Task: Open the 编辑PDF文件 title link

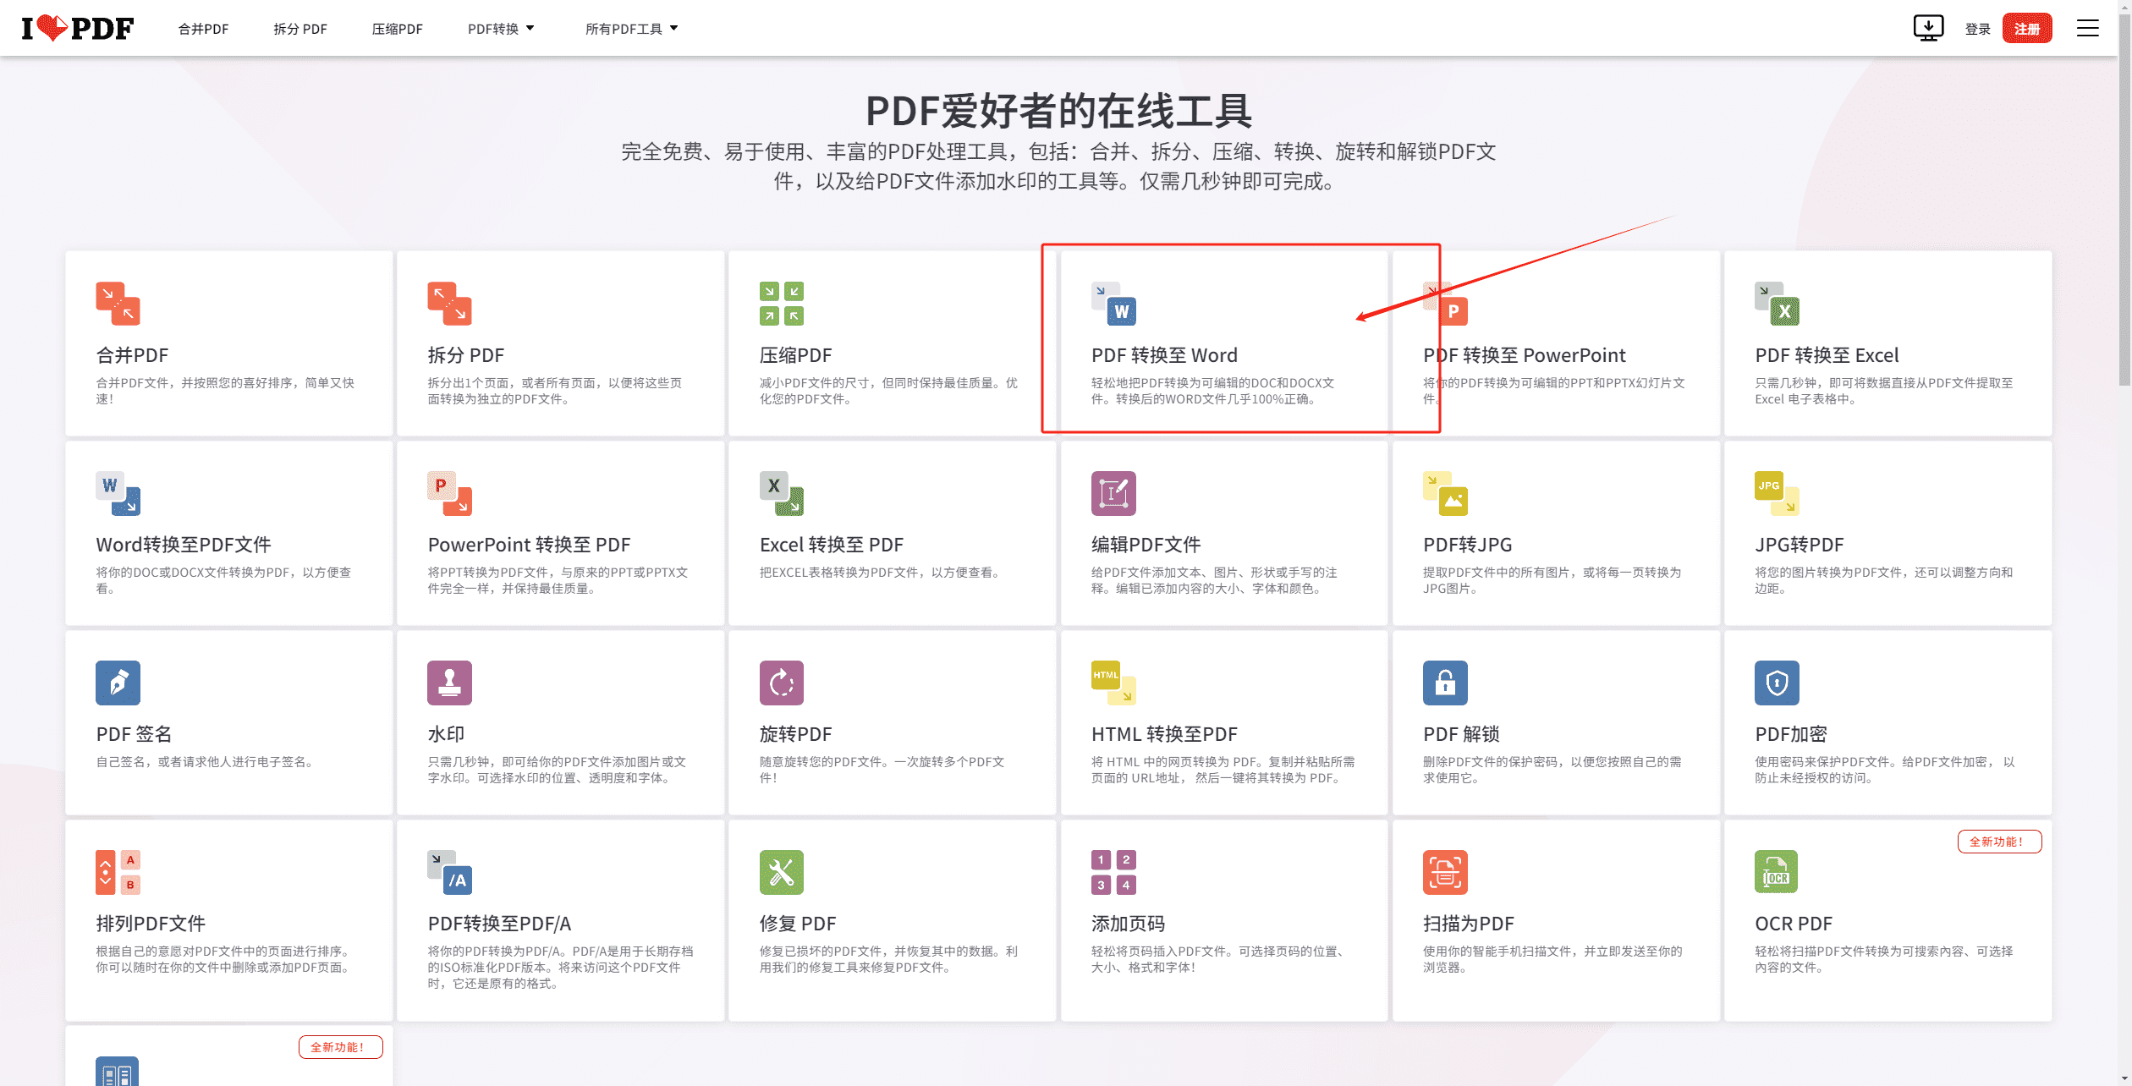Action: click(1146, 545)
